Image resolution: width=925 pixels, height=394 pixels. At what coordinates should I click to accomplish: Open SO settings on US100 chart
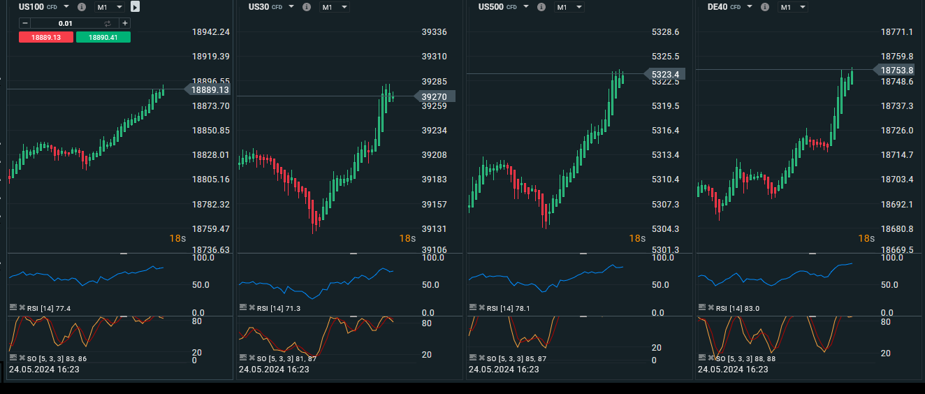[13, 358]
